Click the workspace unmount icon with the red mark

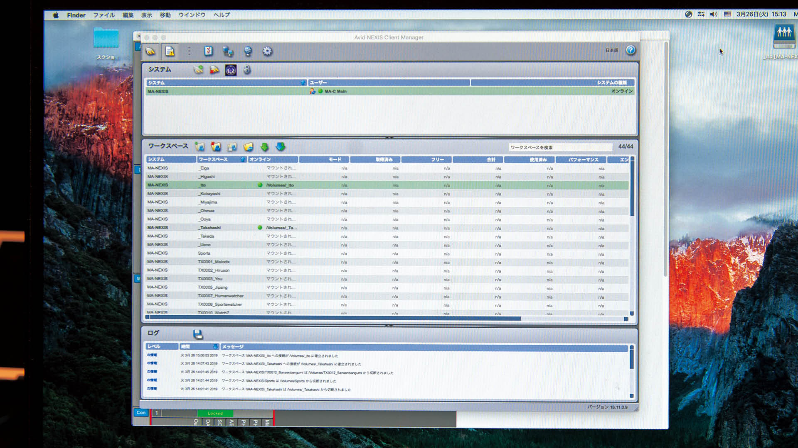(216, 147)
